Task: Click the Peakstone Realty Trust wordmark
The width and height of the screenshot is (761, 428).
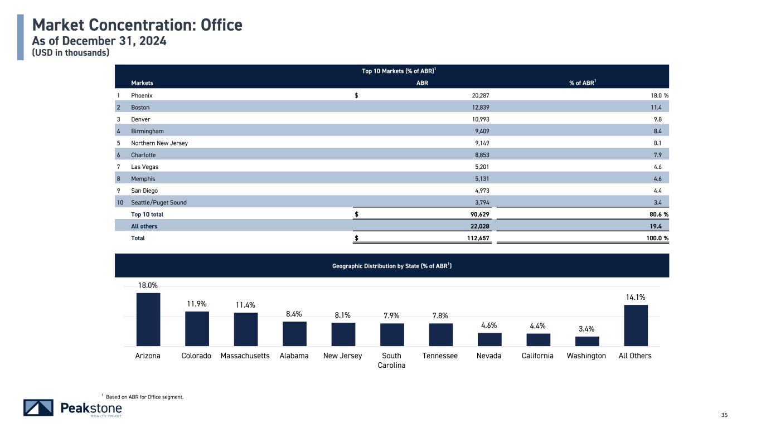Action: coord(91,409)
